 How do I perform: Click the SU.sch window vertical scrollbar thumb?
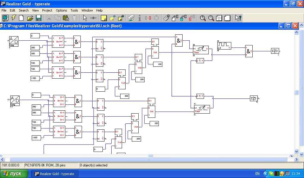(296, 93)
